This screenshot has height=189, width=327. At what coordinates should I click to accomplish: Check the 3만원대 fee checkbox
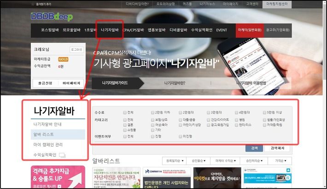click(x=208, y=112)
